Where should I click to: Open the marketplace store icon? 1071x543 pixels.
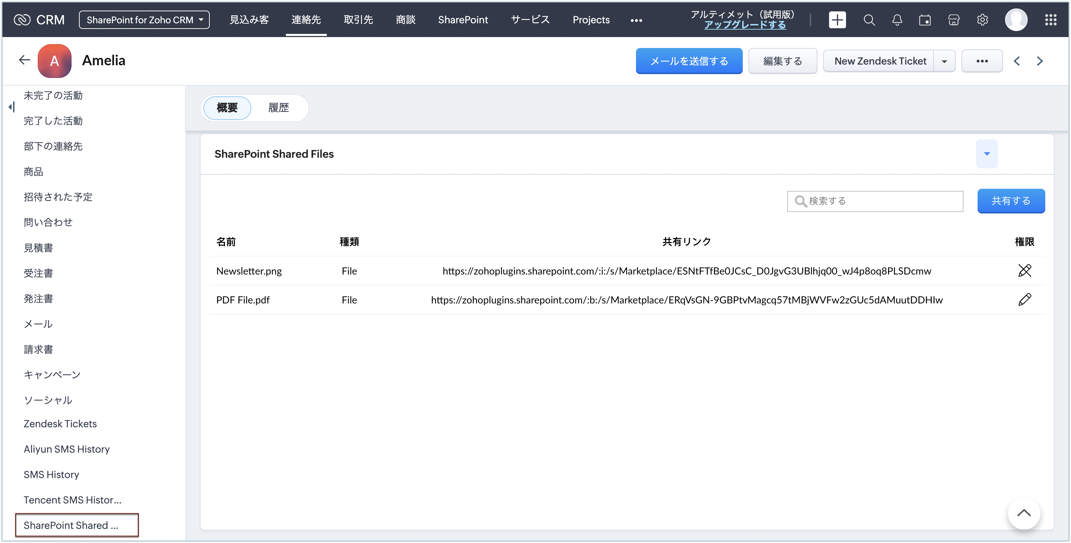tap(953, 20)
